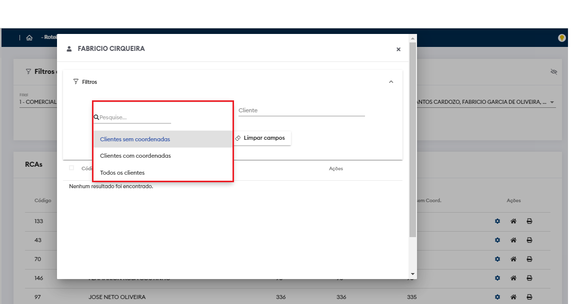Click the Limpar campos button
Image resolution: width=576 pixels, height=304 pixels.
pos(261,138)
